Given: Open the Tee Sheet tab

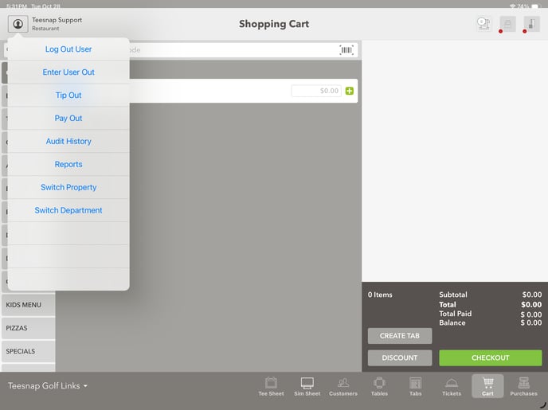Looking at the screenshot, I should coord(271,386).
